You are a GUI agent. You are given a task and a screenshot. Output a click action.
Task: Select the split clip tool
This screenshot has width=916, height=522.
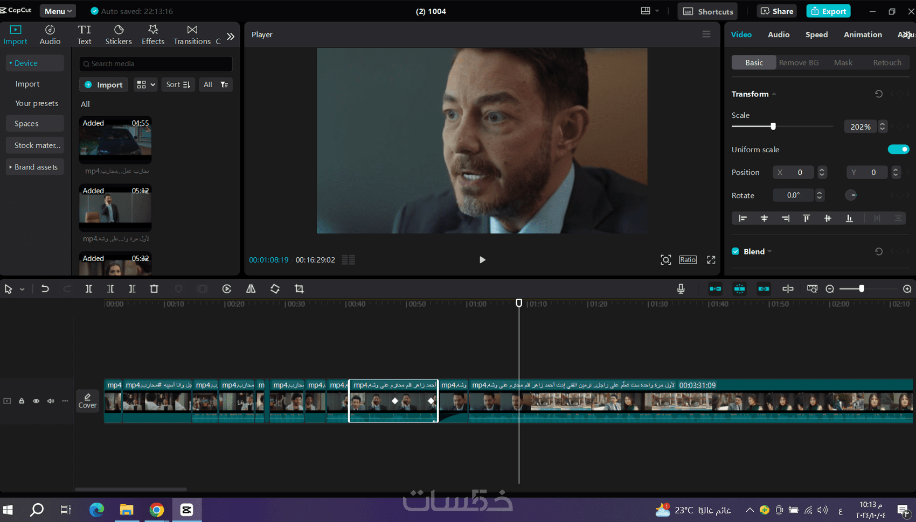point(89,289)
